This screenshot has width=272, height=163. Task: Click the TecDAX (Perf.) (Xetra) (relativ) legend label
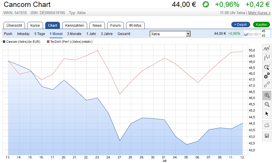[71, 42]
